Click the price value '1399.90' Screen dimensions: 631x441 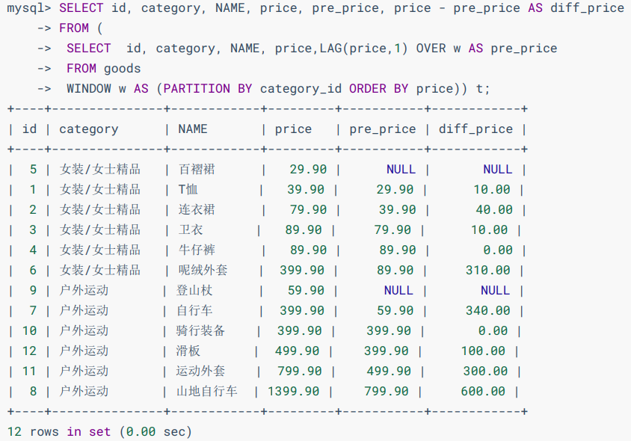(x=293, y=391)
